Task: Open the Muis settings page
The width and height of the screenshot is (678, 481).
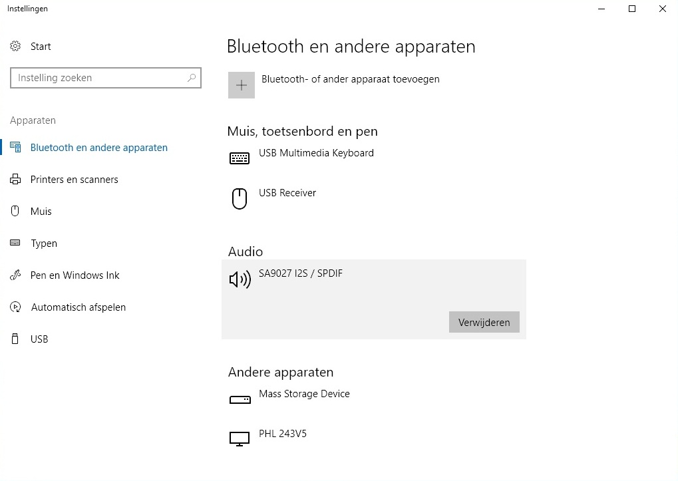Action: 41,212
